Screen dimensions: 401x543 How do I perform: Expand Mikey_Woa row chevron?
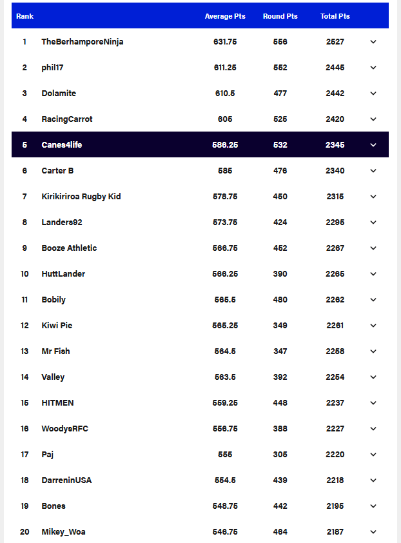coord(373,532)
